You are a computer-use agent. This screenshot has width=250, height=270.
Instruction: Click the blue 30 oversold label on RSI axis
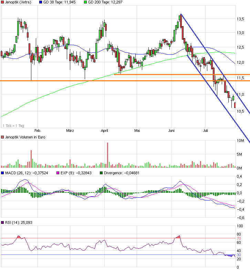[238, 255]
